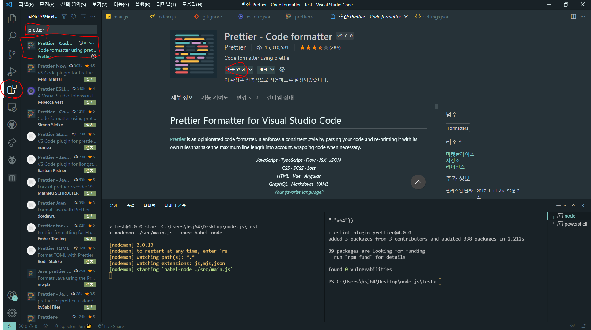The image size is (591, 330).
Task: Switch to the 출력 panel tab
Action: 131,205
